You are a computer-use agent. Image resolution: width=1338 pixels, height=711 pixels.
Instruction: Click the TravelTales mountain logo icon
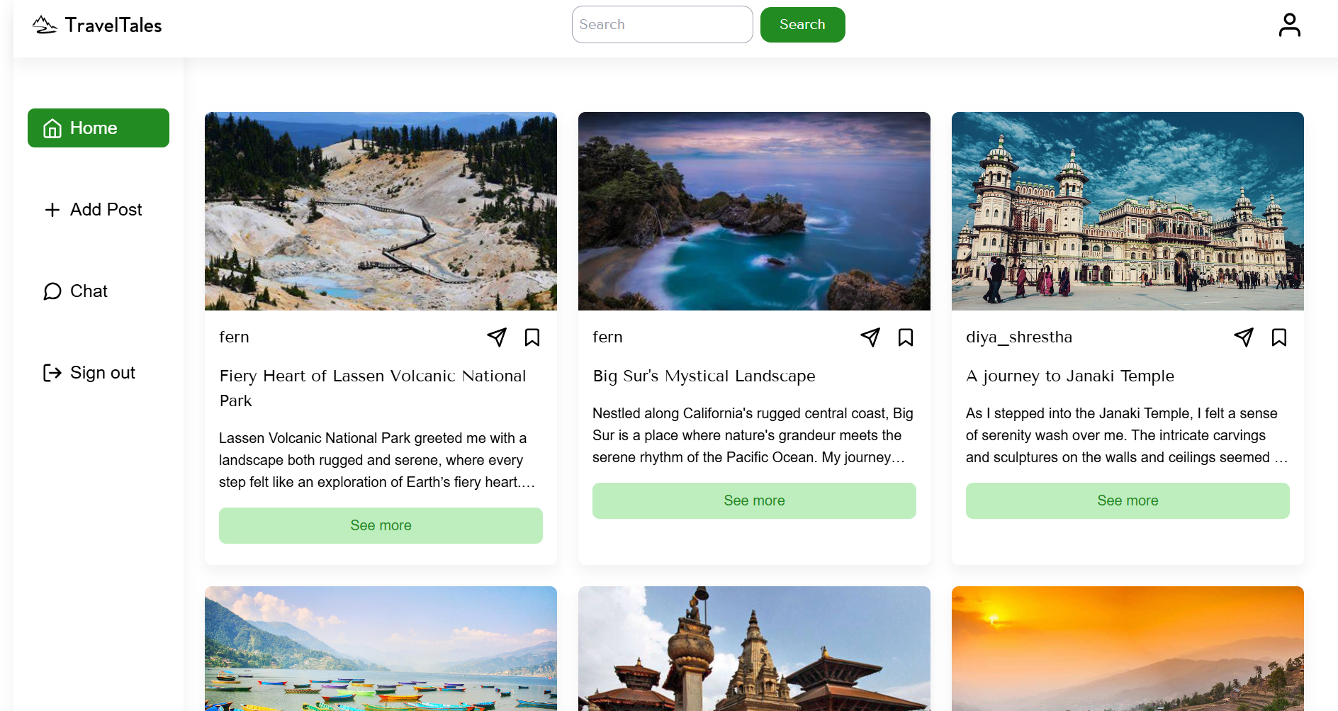click(x=45, y=26)
